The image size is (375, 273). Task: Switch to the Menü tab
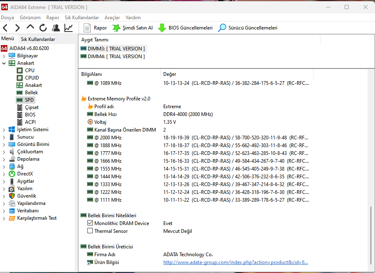(8, 39)
